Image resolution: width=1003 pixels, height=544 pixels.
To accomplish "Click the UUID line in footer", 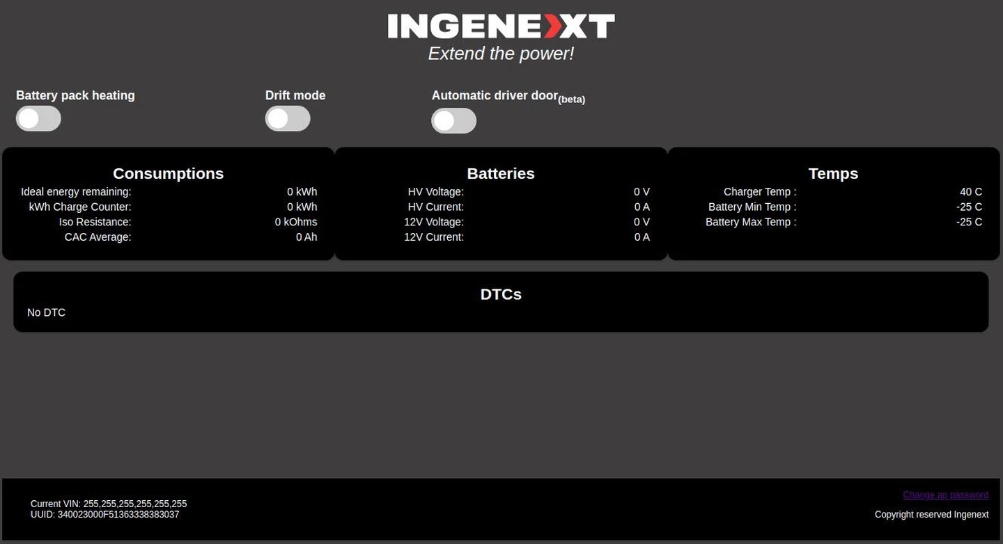I will coord(104,515).
